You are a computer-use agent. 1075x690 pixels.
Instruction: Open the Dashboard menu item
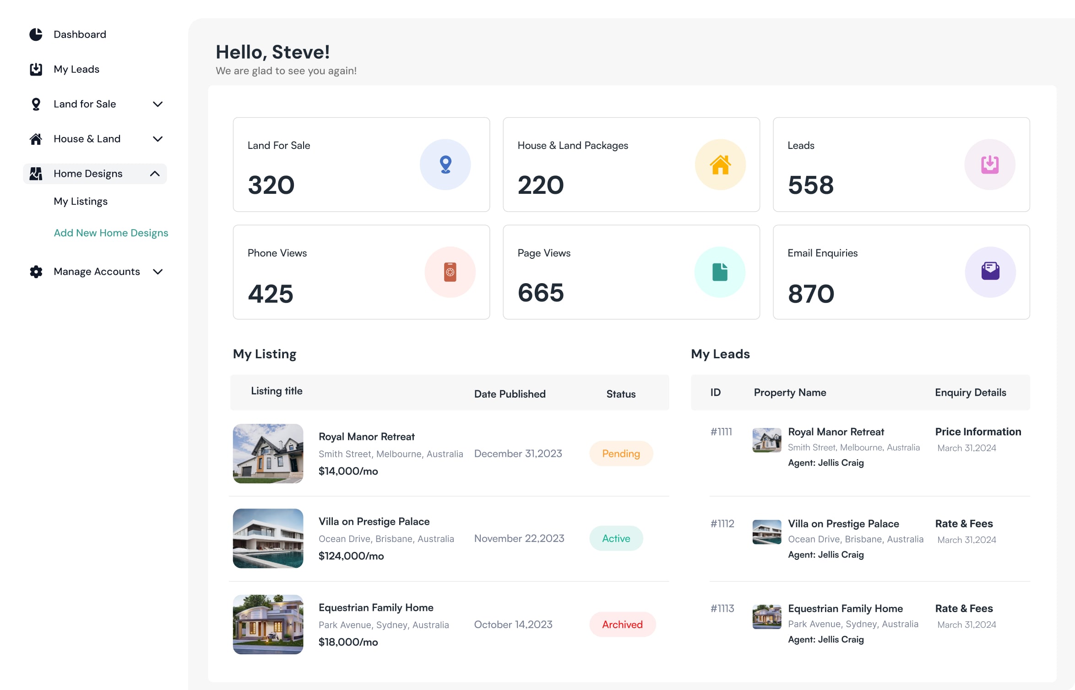(80, 34)
